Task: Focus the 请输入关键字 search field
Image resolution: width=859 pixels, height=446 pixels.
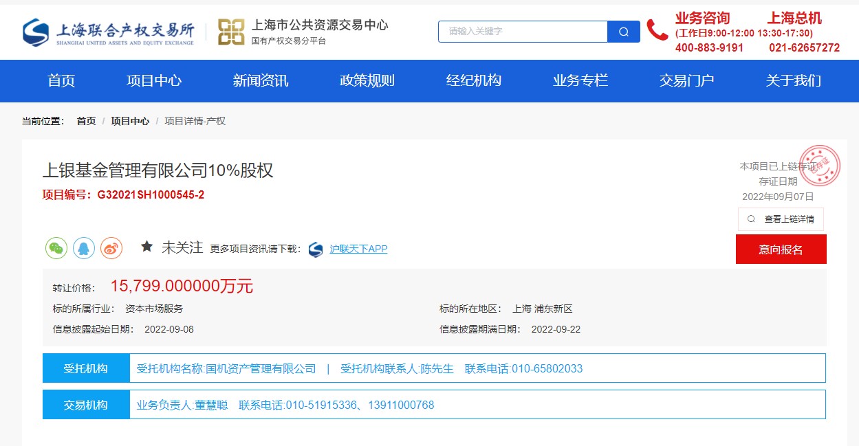Action: click(523, 32)
